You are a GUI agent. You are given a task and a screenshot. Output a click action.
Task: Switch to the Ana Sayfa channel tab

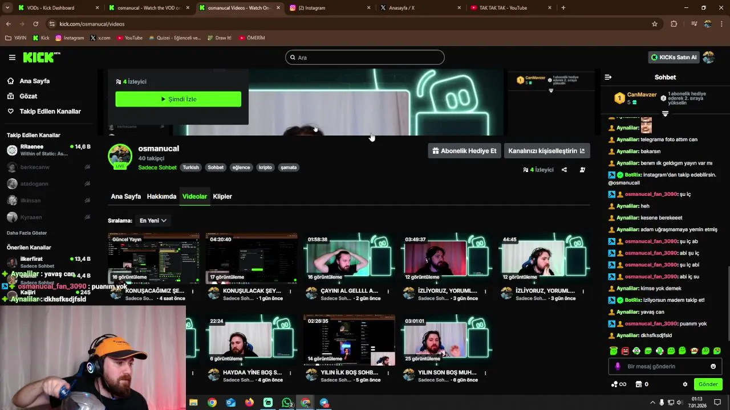coord(125,196)
